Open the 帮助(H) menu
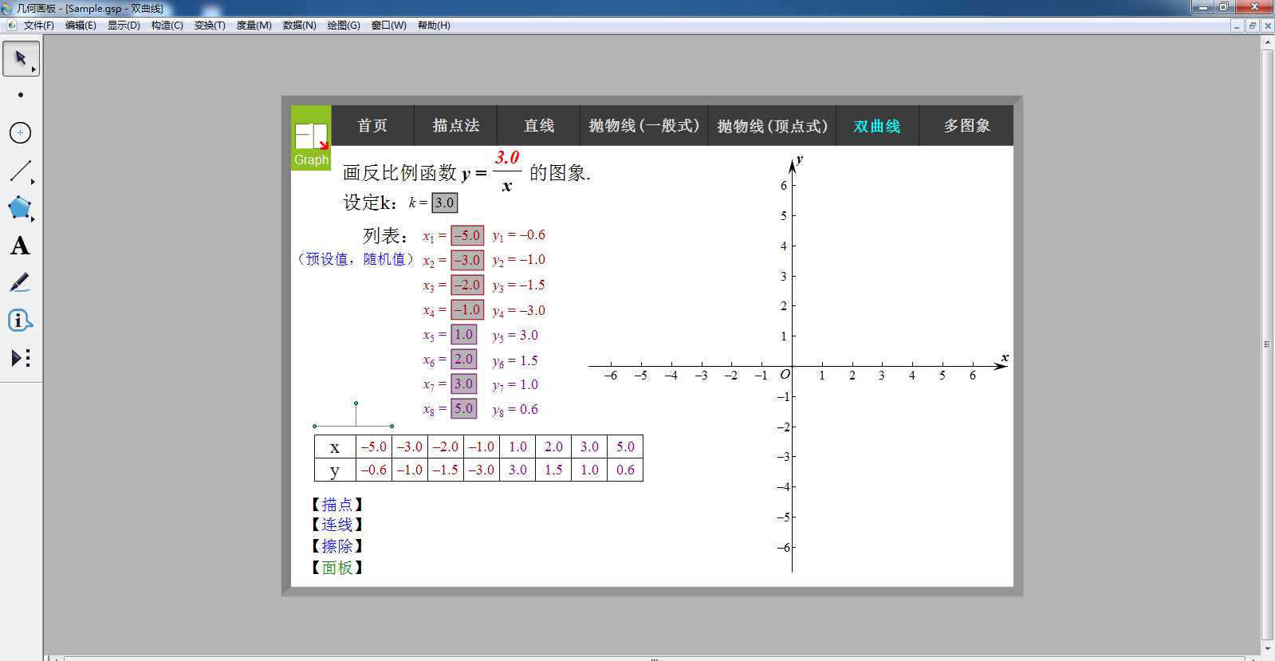1275x661 pixels. (x=434, y=26)
